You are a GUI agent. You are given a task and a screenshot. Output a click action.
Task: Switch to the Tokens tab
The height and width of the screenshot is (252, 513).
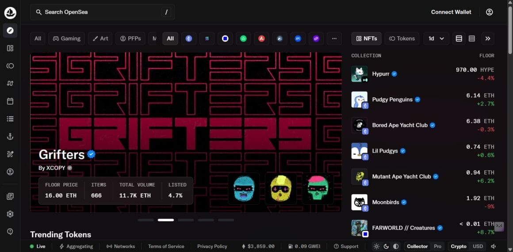pos(402,38)
